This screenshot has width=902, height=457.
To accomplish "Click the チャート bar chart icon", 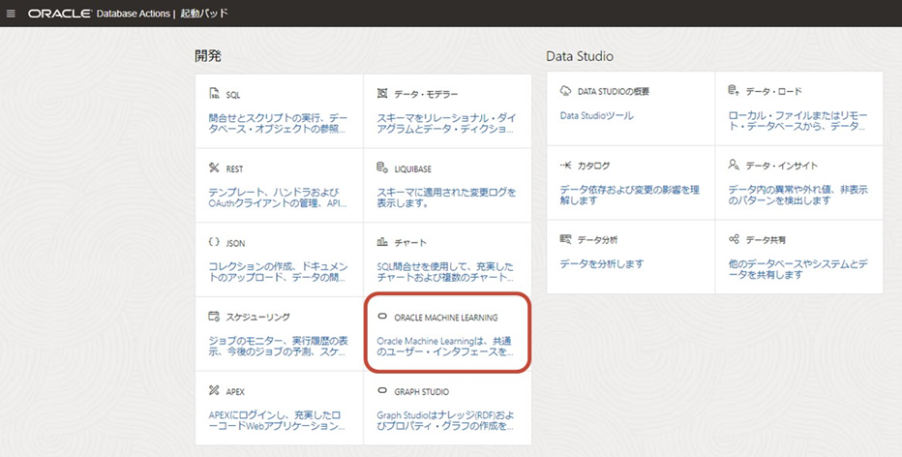I will point(382,242).
